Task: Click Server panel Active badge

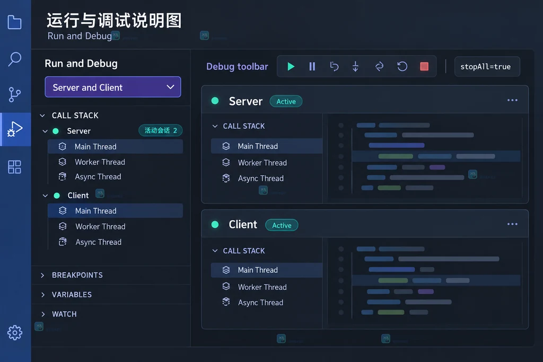Action: tap(286, 101)
